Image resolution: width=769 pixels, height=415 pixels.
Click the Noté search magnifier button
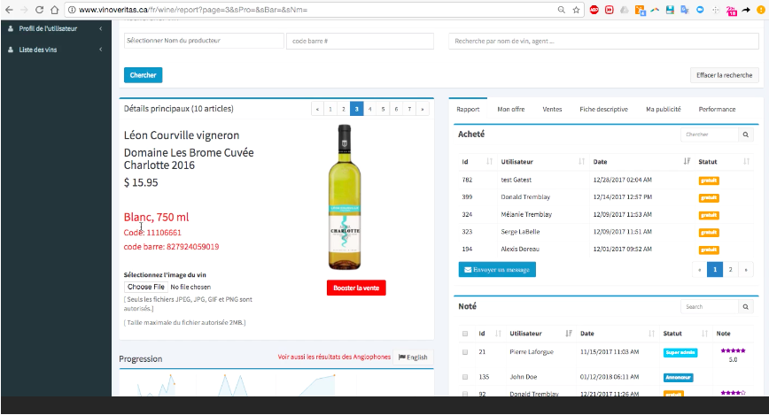pos(745,307)
